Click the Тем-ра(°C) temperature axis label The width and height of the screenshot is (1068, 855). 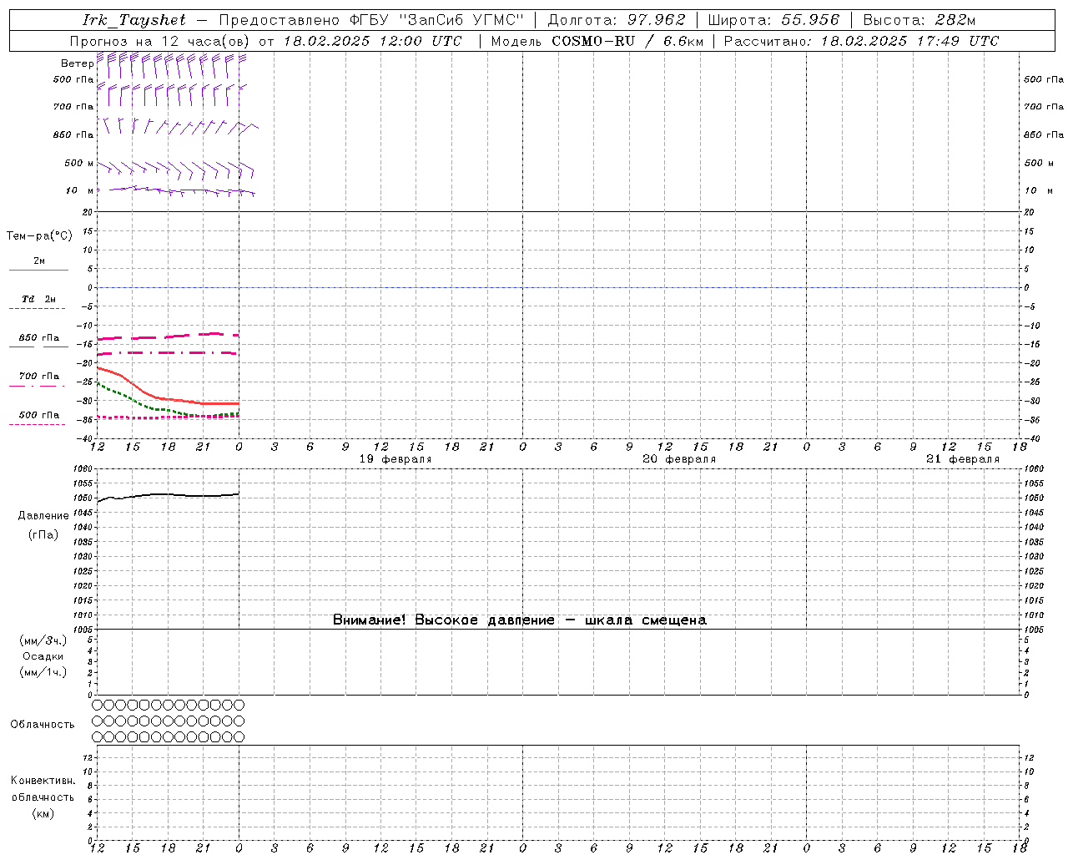point(39,236)
